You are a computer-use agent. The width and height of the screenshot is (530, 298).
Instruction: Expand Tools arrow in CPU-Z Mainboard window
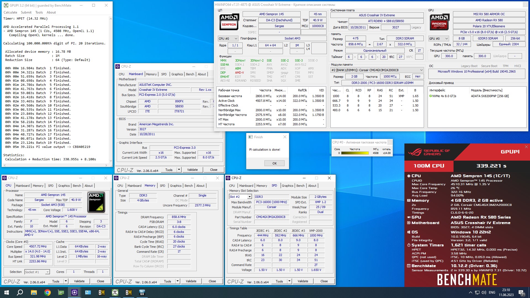click(179, 170)
